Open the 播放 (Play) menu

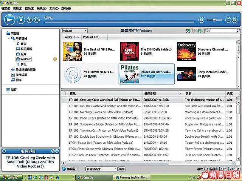pyautogui.click(x=29, y=8)
